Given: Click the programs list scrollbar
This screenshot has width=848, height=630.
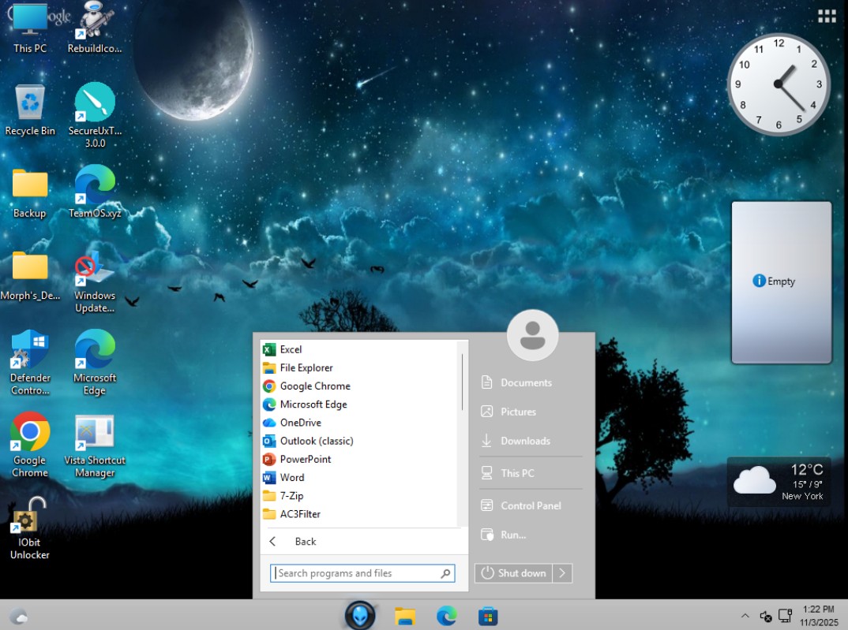Looking at the screenshot, I should (462, 382).
